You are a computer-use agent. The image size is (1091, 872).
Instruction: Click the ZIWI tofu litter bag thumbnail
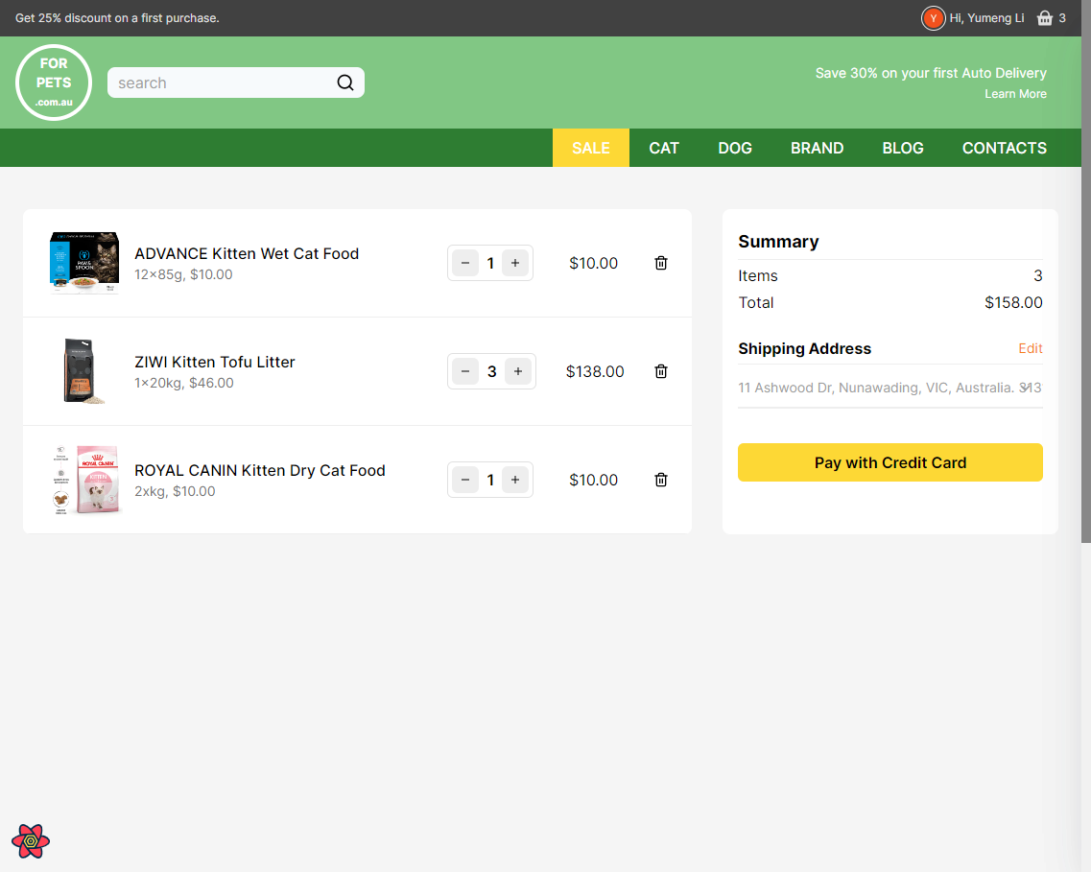coord(84,371)
